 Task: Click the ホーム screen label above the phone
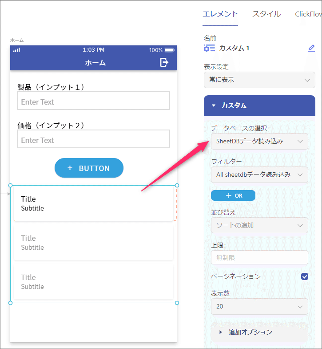[x=17, y=40]
